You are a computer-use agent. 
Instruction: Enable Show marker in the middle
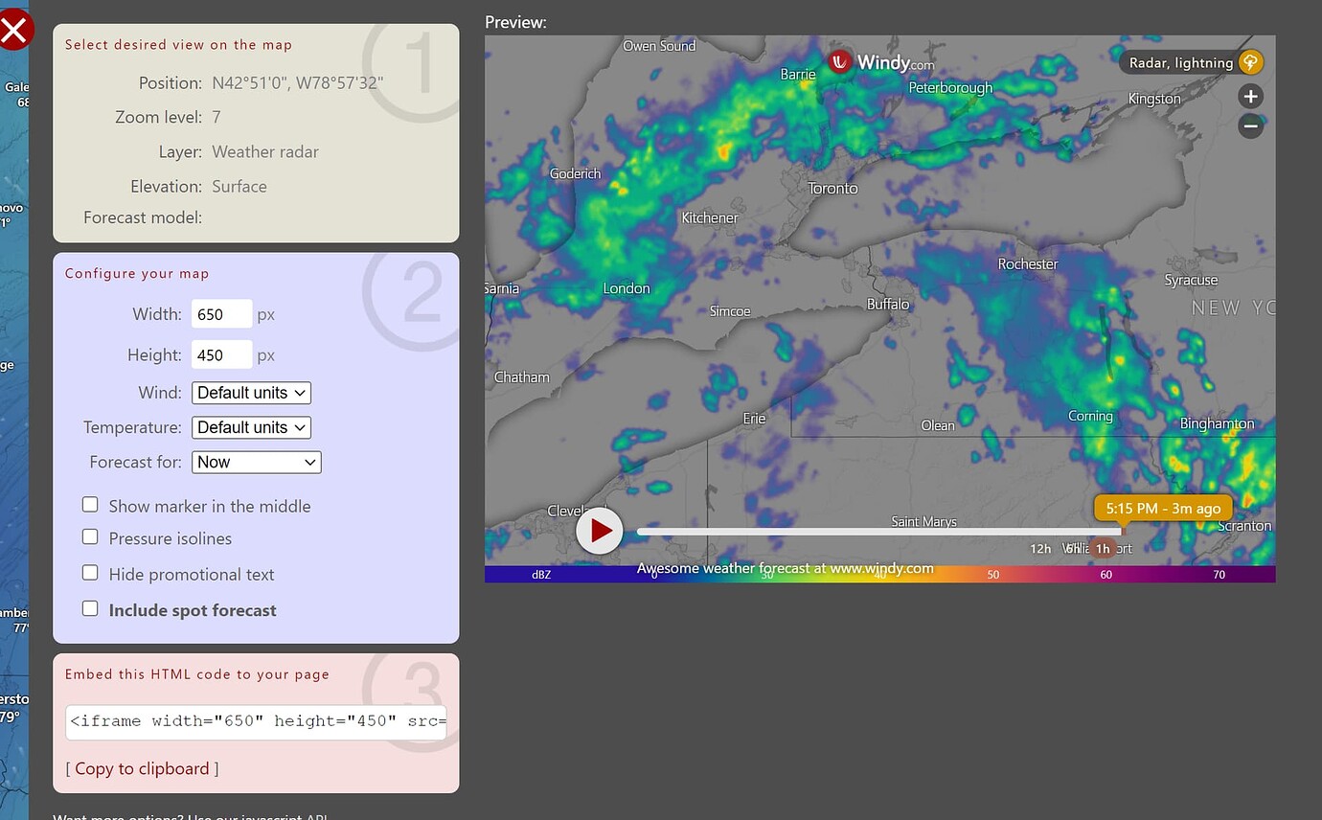(x=90, y=504)
